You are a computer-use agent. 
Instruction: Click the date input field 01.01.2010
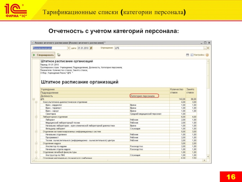(83, 48)
